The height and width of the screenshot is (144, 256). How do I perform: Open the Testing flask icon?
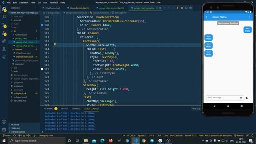[4, 49]
